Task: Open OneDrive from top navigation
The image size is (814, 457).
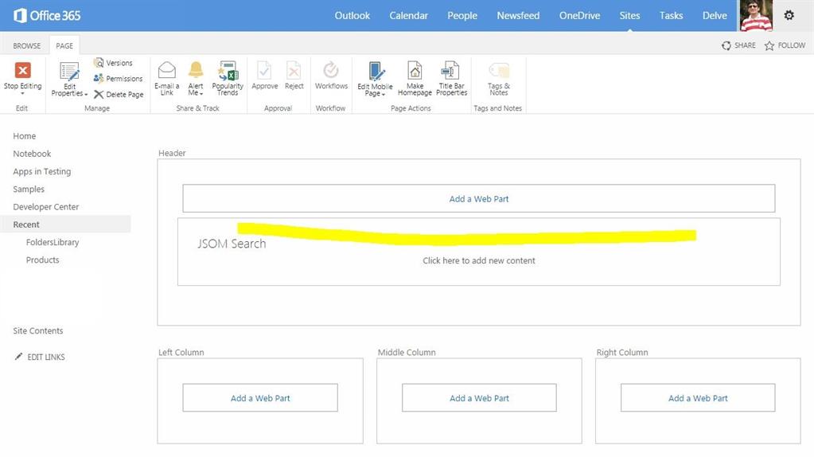Action: [579, 16]
